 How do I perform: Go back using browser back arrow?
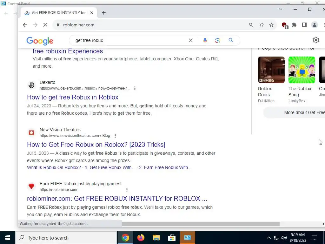point(25,25)
